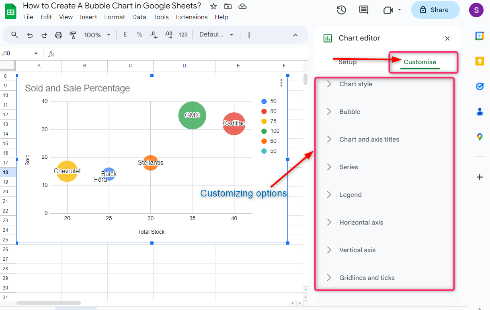490x310 pixels.
Task: Open the Insert menu
Action: [88, 17]
